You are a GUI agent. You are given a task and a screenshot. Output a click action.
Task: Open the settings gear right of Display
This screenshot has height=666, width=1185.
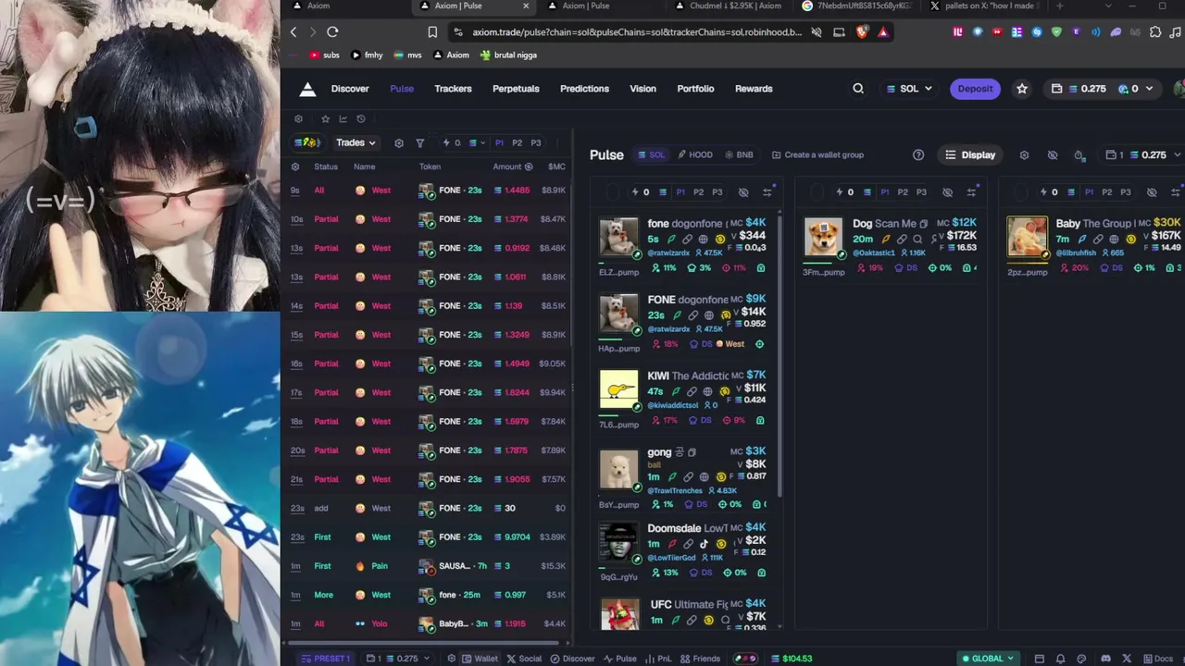(x=1024, y=154)
